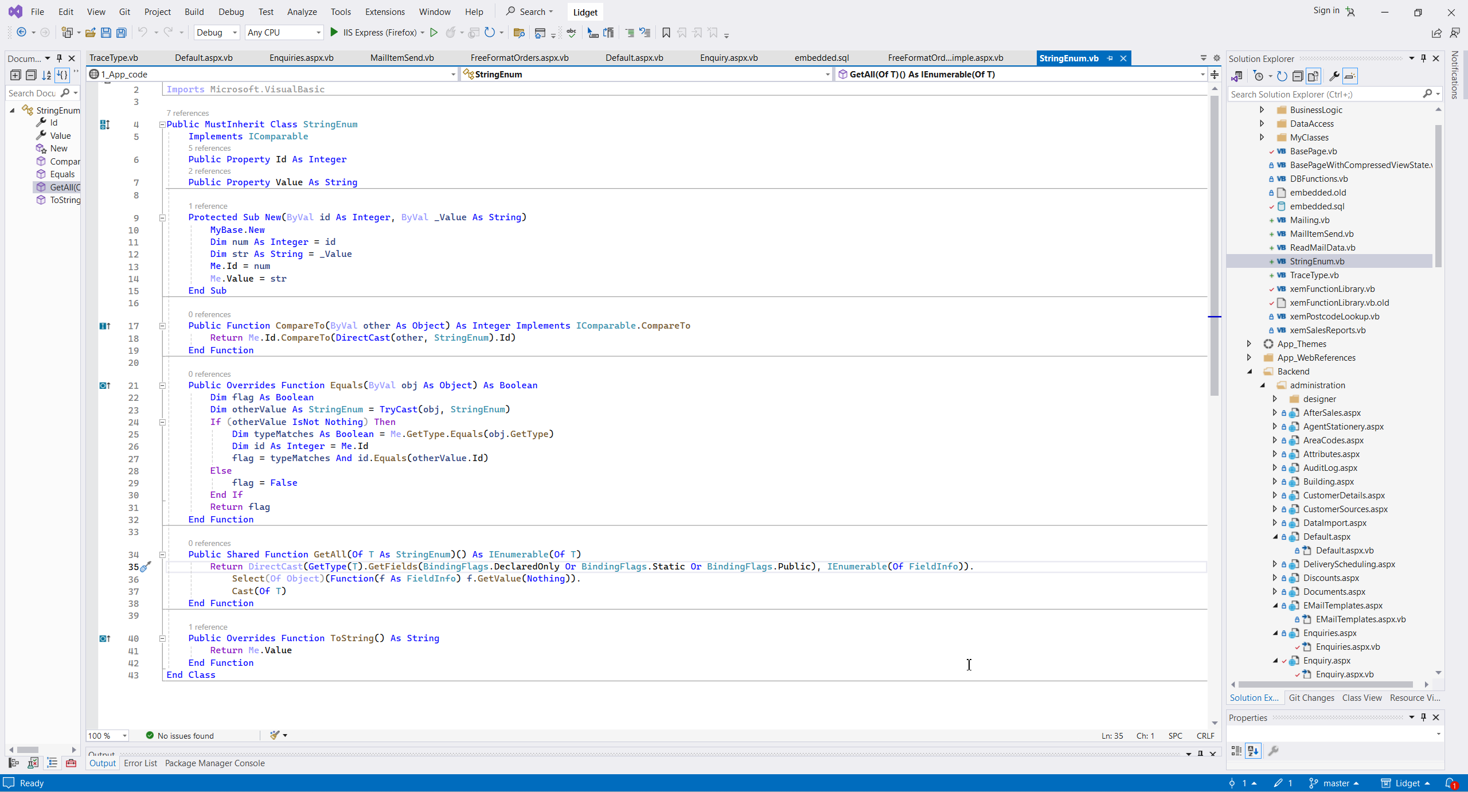
Task: Click the bookmark icon in the toolbar
Action: point(666,33)
